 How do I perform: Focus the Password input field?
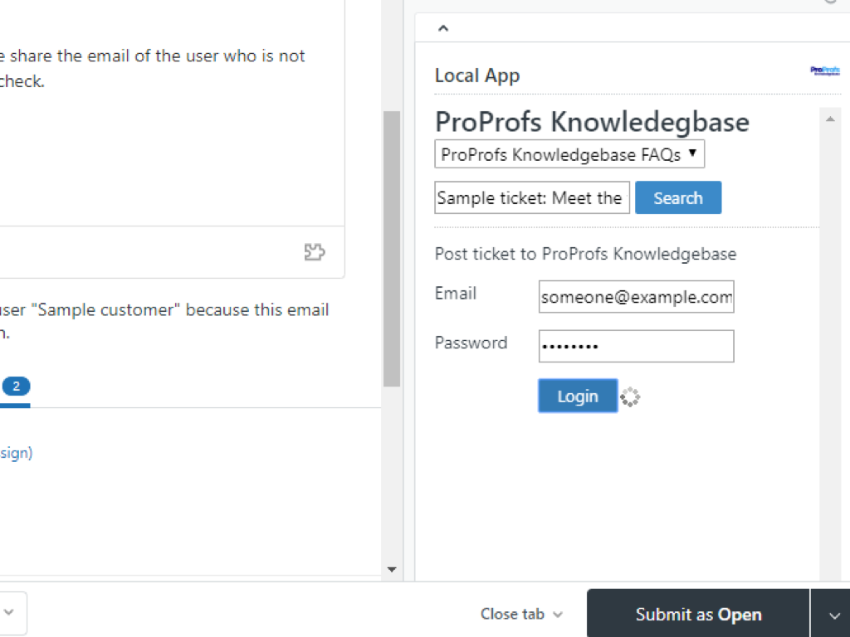[x=636, y=347]
